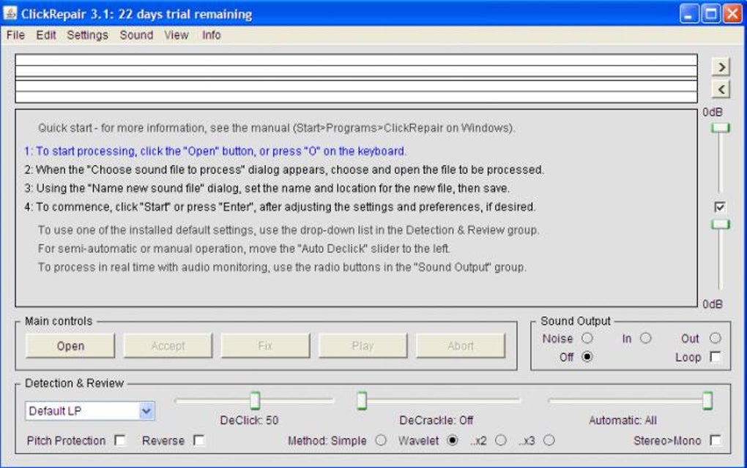Click the DeCrackle slider handle
This screenshot has width=747, height=468.
tap(362, 401)
